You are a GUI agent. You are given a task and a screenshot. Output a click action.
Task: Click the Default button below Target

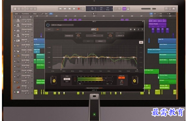pos(101,41)
